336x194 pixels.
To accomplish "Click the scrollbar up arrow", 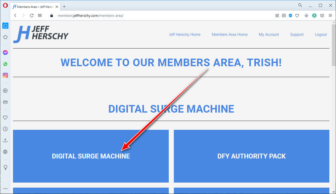I will pos(334,22).
